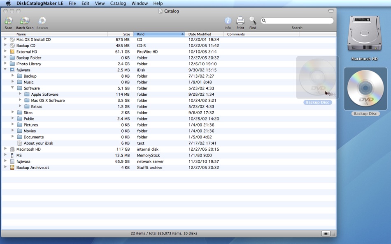Click the Extras folder icon
The height and width of the screenshot is (244, 391).
point(27,106)
